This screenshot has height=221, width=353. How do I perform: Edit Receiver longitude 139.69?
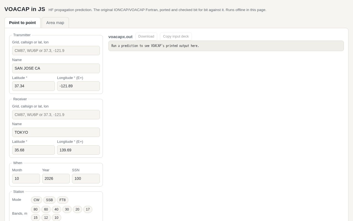click(x=78, y=150)
